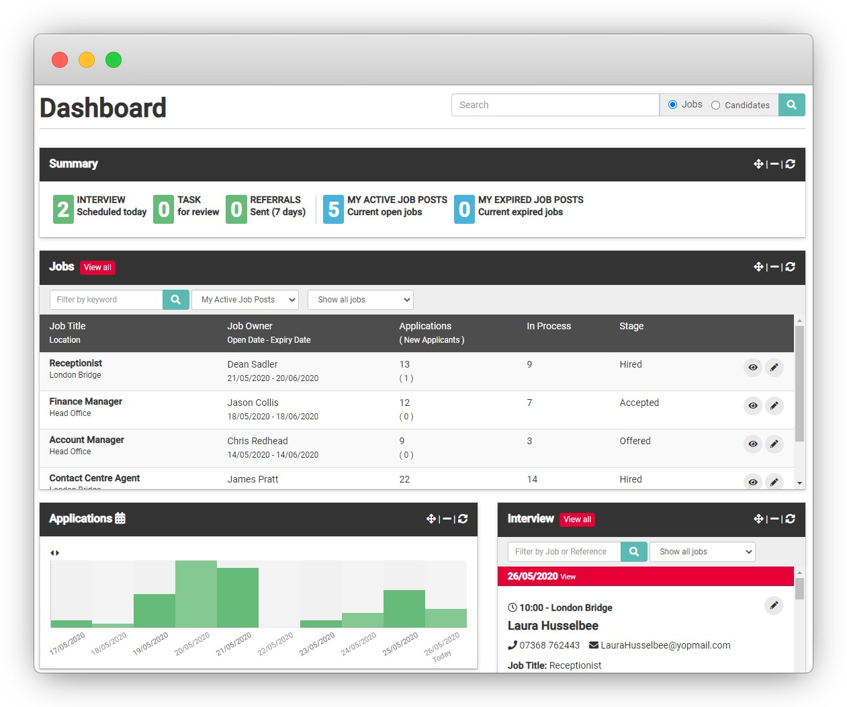Select the Jobs radio button
This screenshot has height=707, width=847.
(672, 105)
